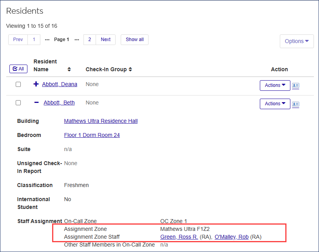Viewport: 319px width, 252px height.
Task: Click the Residents page heading
Action: (x=25, y=11)
